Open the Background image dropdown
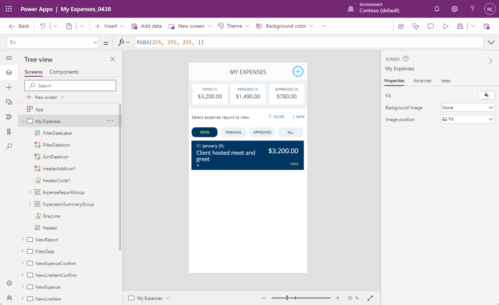This screenshot has height=305, width=499. coord(468,108)
